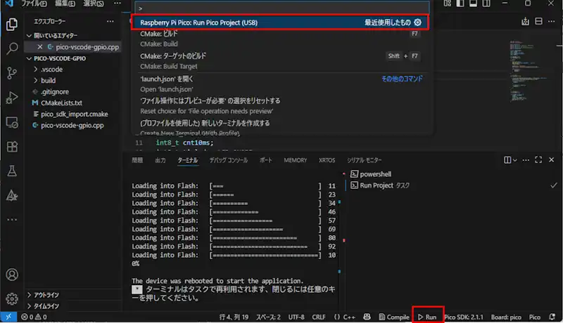Open the errors and warnings count
The image size is (563, 323).
(x=34, y=317)
